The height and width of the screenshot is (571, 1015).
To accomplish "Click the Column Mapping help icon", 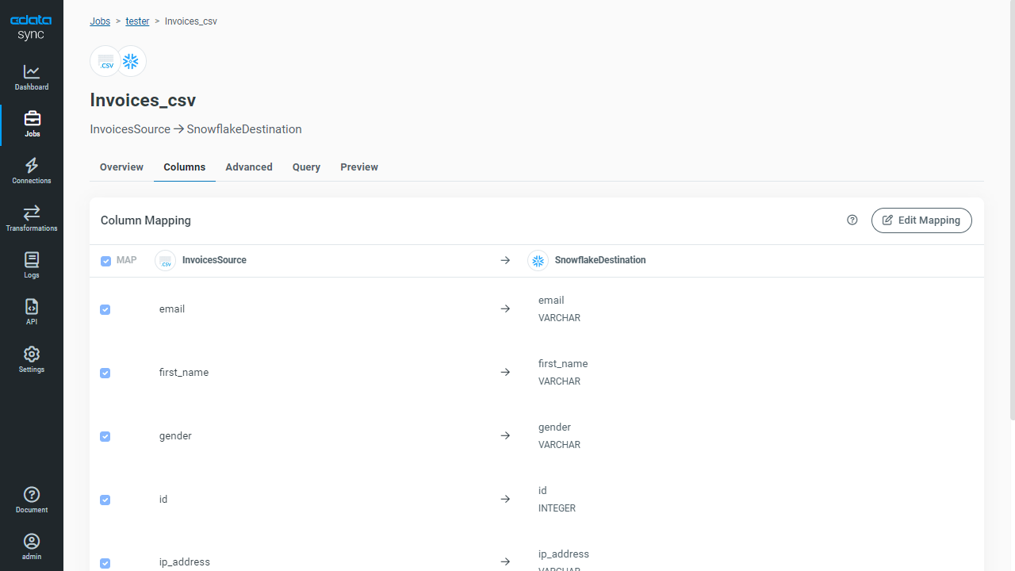I will pos(852,220).
